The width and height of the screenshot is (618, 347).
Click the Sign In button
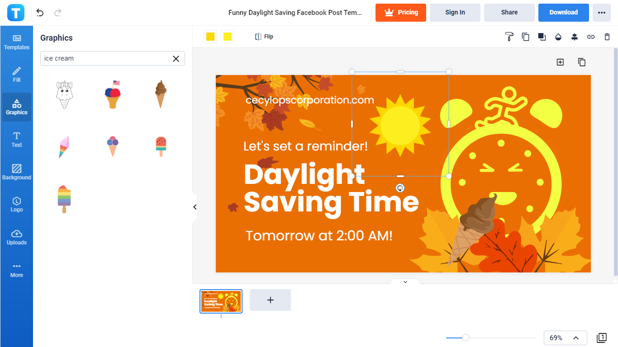(455, 13)
